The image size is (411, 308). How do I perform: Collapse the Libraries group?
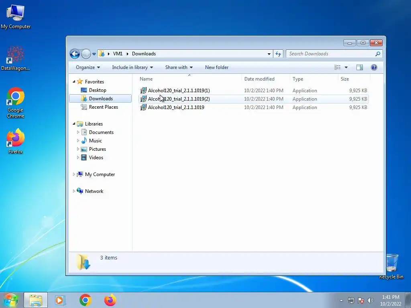tap(74, 124)
